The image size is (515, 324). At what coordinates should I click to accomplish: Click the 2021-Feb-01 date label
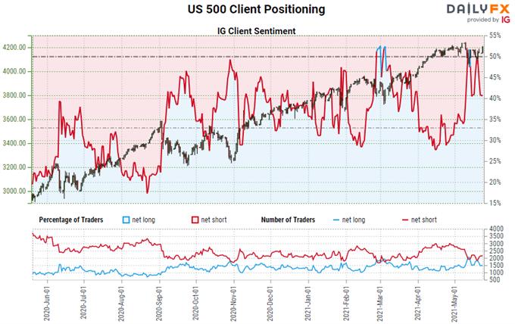[346, 304]
